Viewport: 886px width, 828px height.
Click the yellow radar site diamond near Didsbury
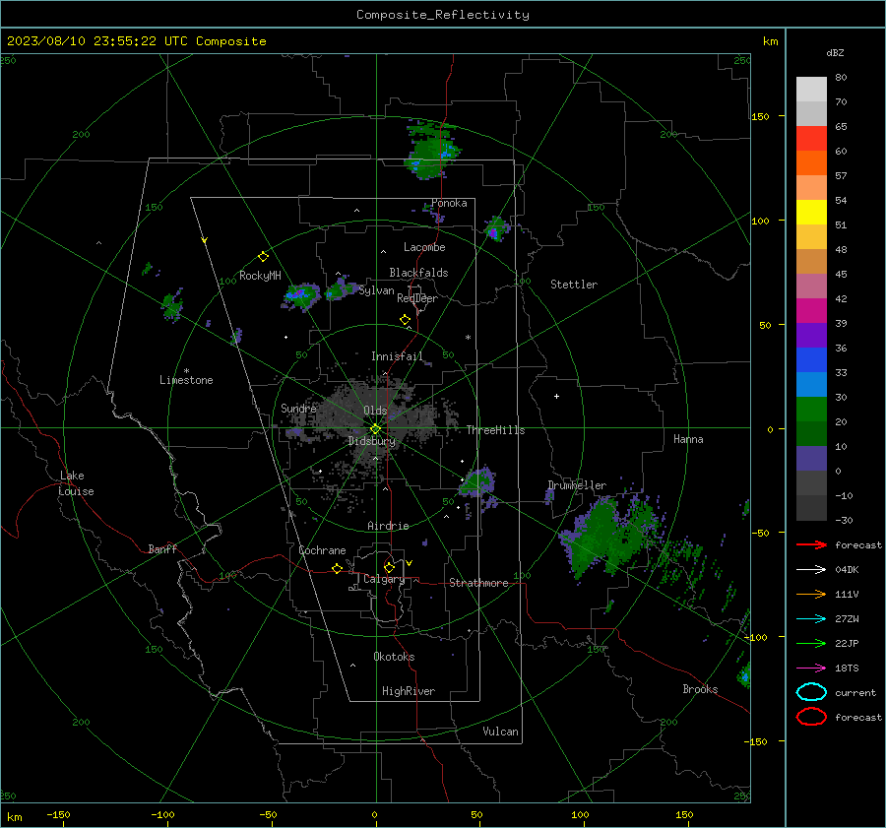(375, 429)
